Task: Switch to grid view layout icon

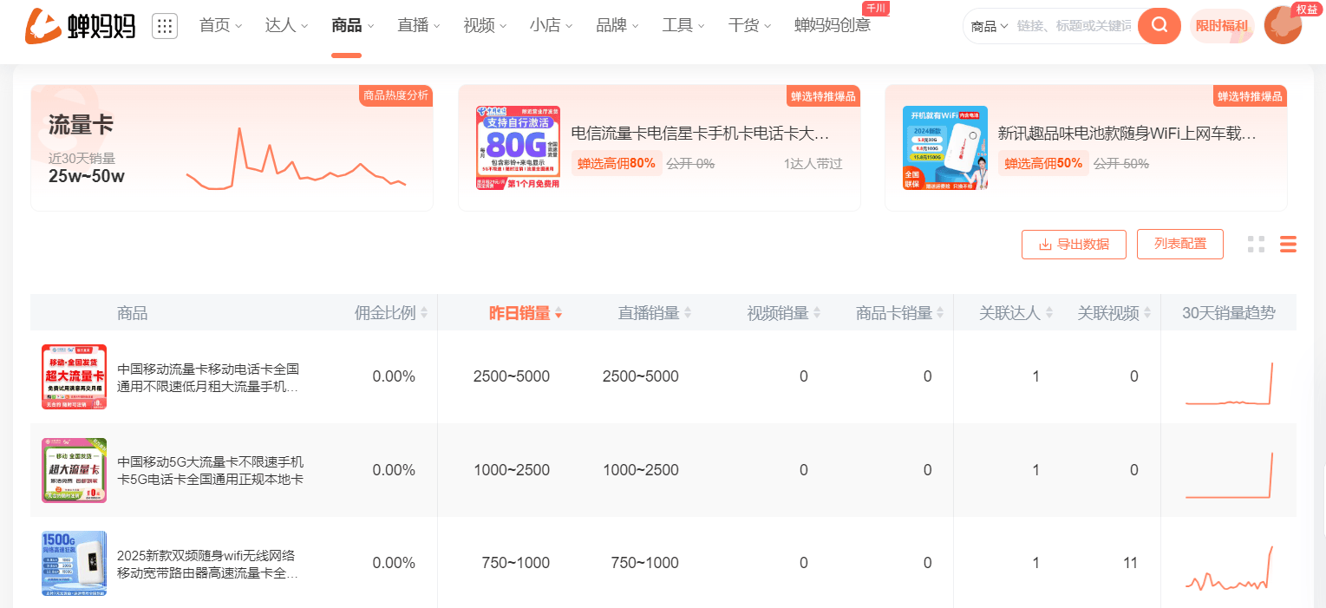Action: pos(1256,245)
